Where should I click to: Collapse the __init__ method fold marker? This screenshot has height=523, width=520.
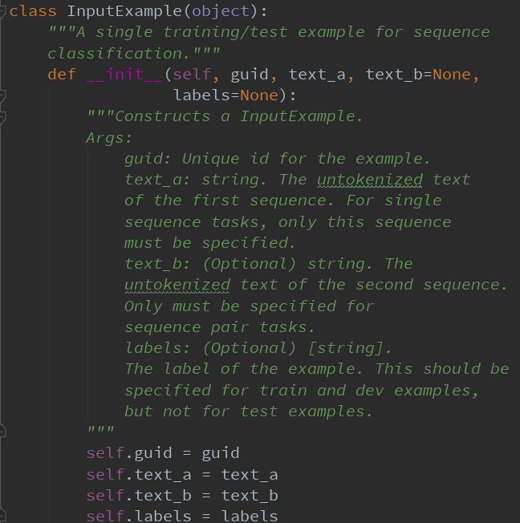pos(2,95)
